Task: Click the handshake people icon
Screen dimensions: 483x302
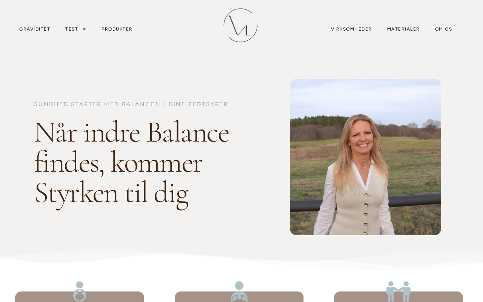Action: 398,291
